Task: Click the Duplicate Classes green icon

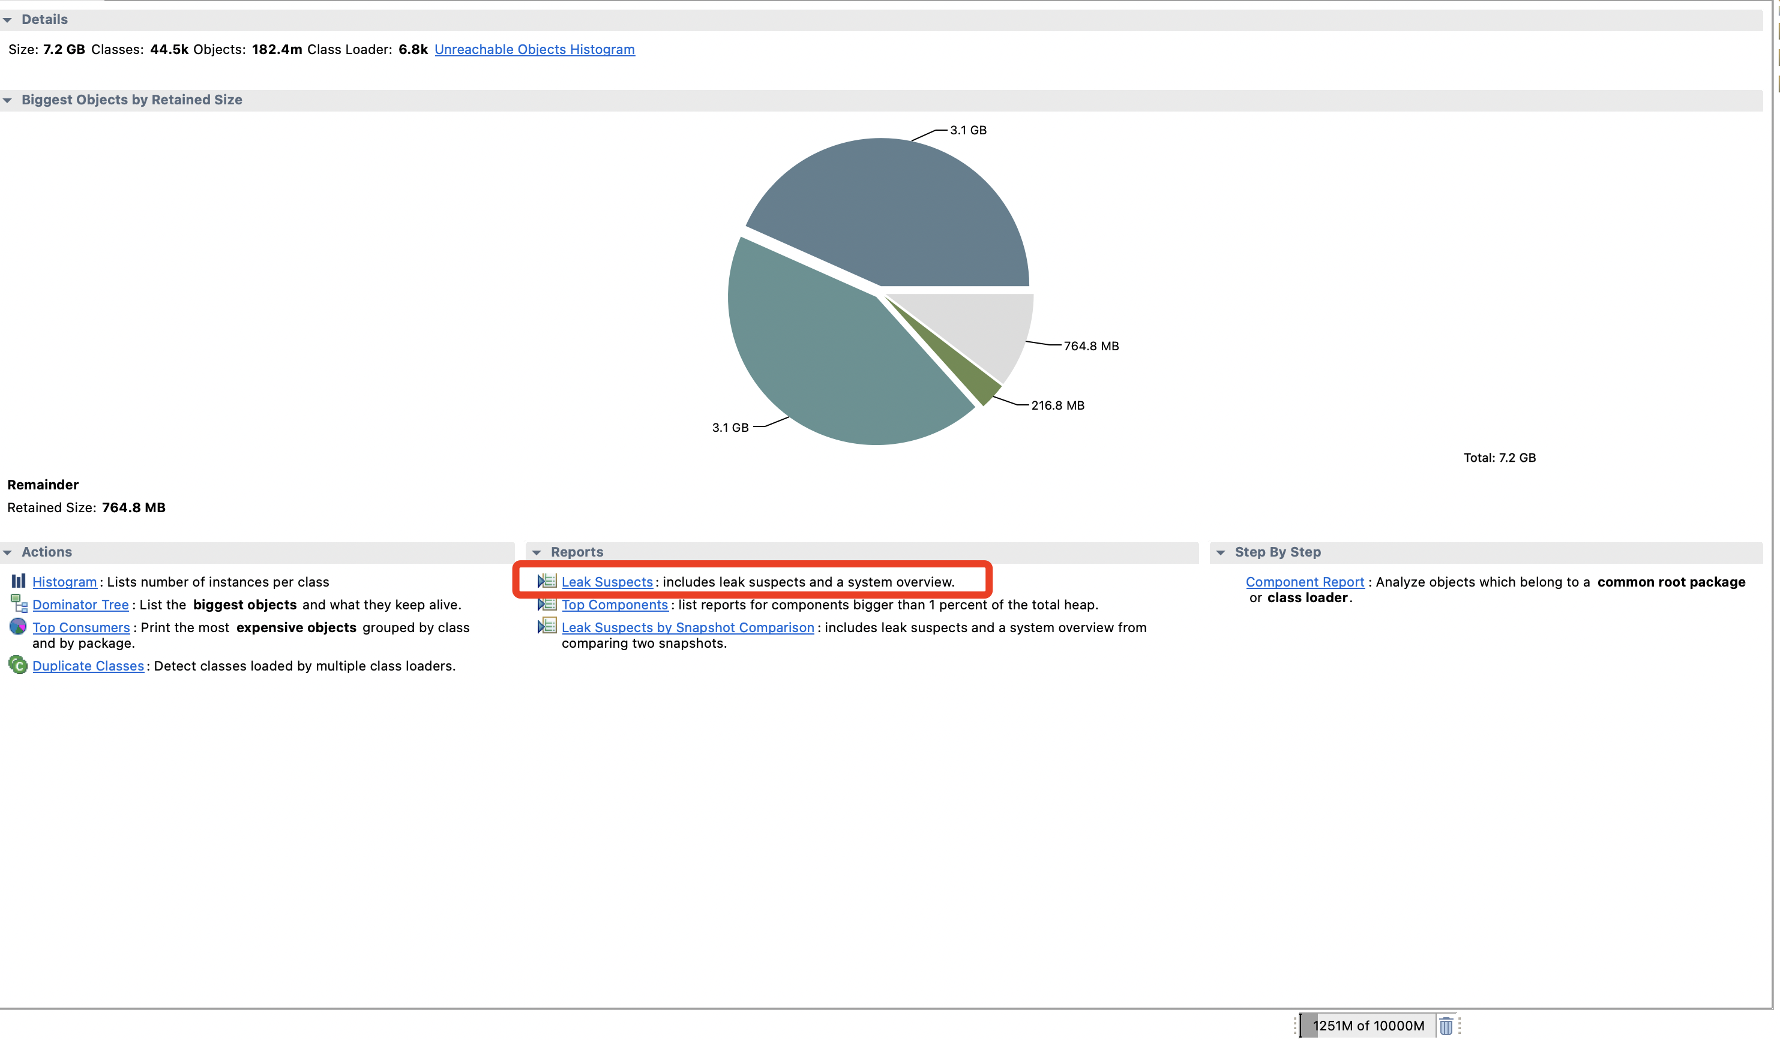Action: 19,665
